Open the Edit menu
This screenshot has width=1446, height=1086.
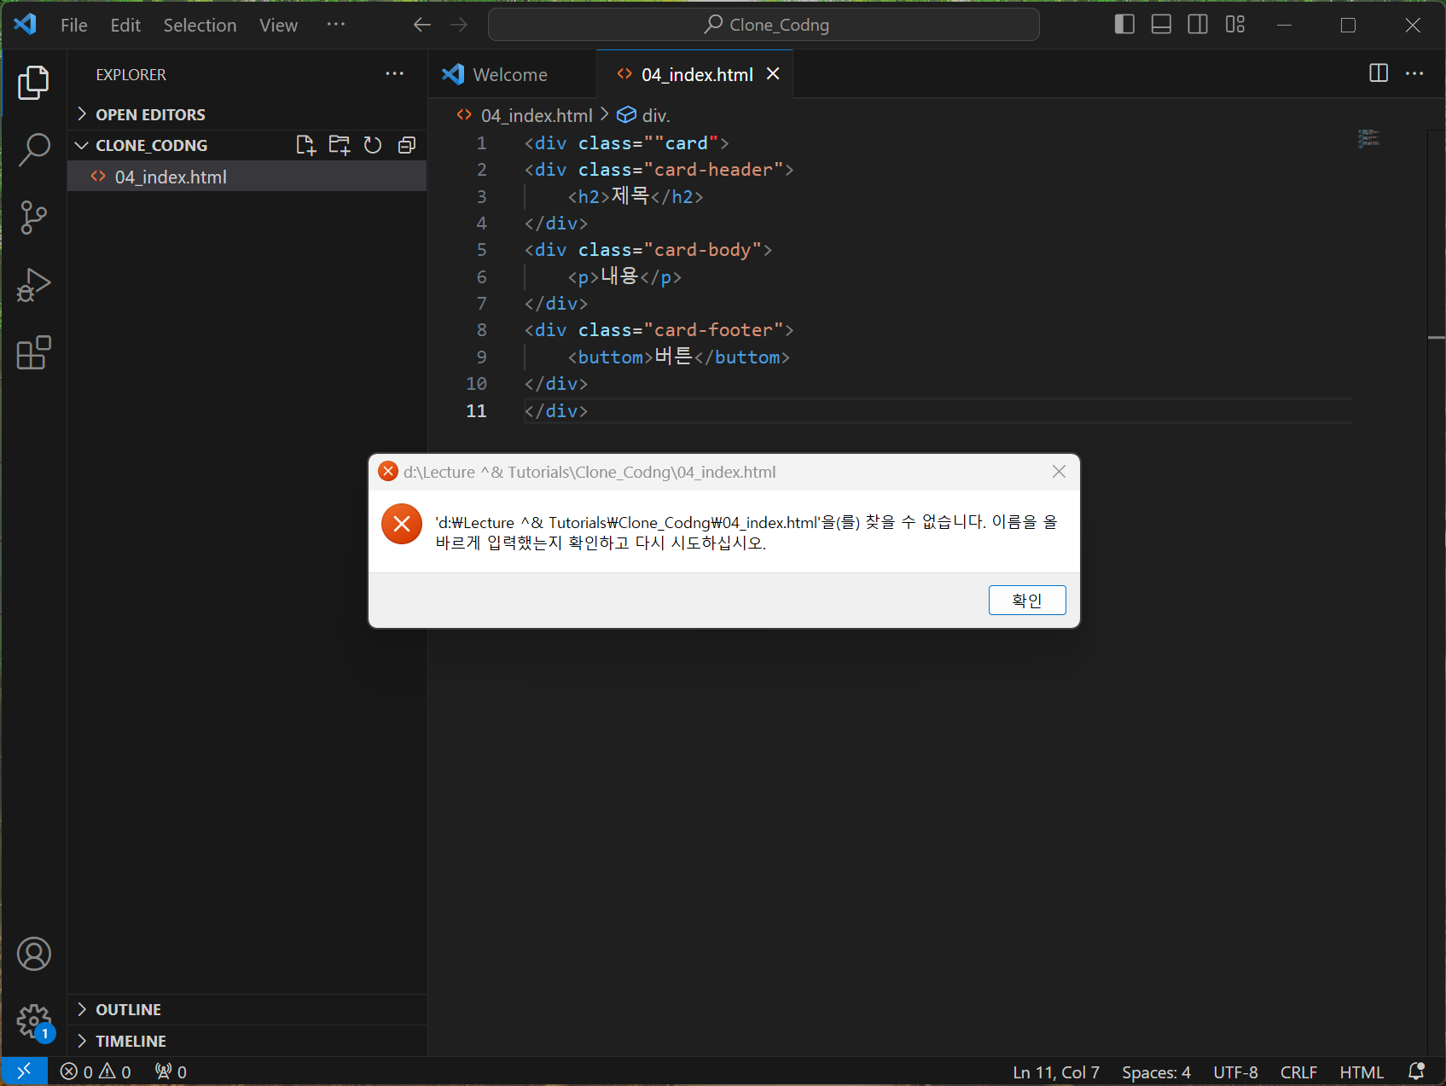(125, 25)
